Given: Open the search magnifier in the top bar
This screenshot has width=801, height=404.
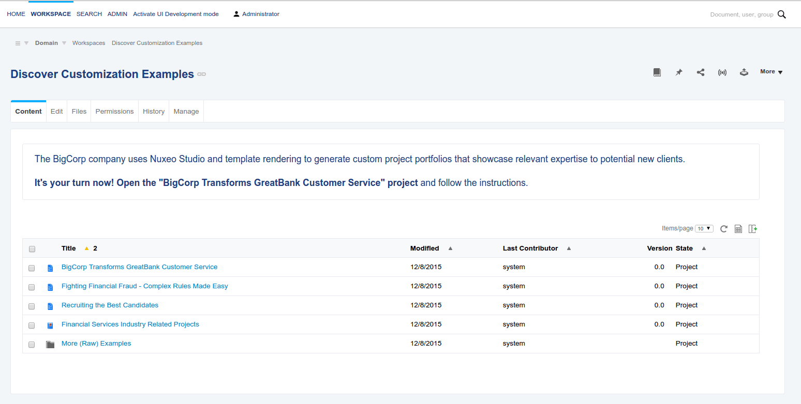Looking at the screenshot, I should (782, 14).
